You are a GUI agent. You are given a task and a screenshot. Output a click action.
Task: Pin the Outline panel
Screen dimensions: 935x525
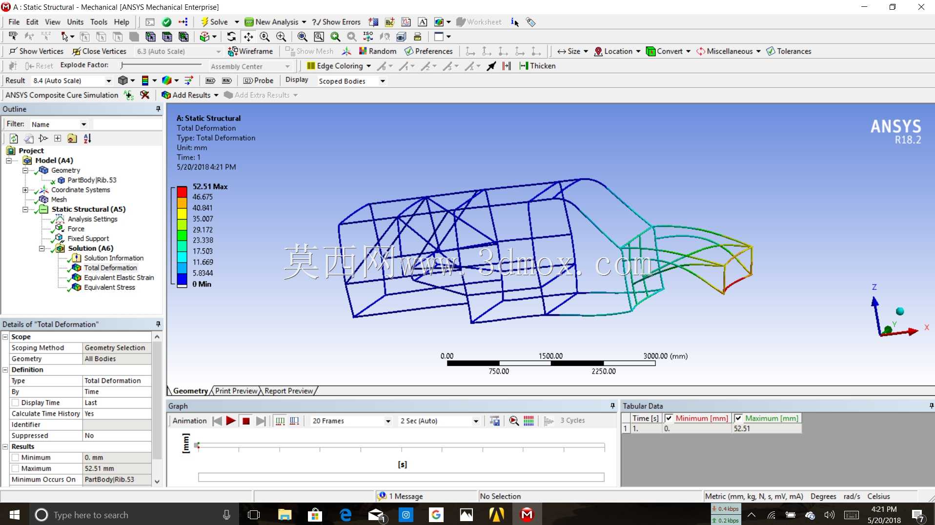(x=158, y=109)
